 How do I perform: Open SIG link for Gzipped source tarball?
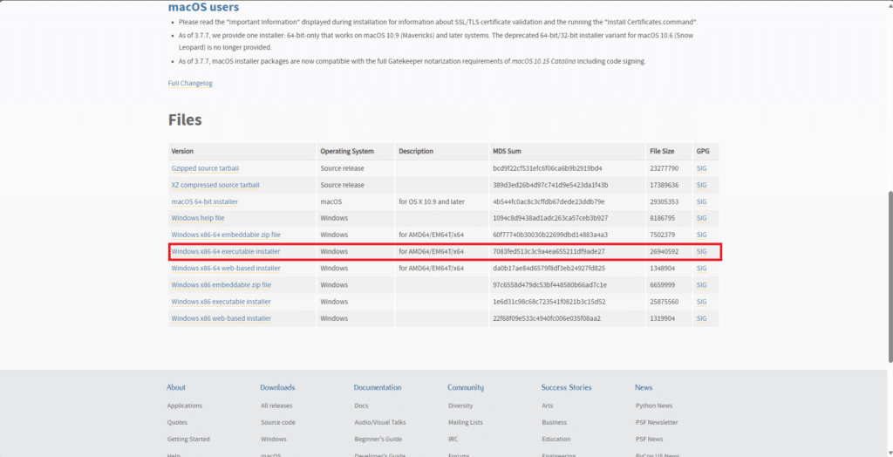[701, 168]
